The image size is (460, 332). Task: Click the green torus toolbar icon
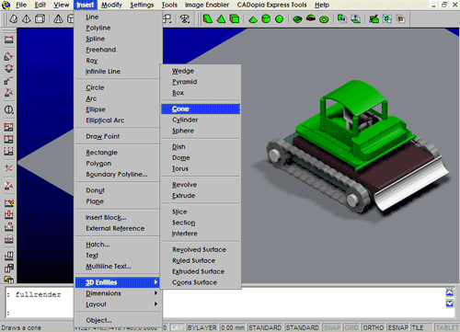pyautogui.click(x=324, y=19)
